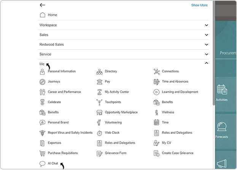Expand the Workspace section
This screenshot has width=237, height=170.
pyautogui.click(x=207, y=25)
